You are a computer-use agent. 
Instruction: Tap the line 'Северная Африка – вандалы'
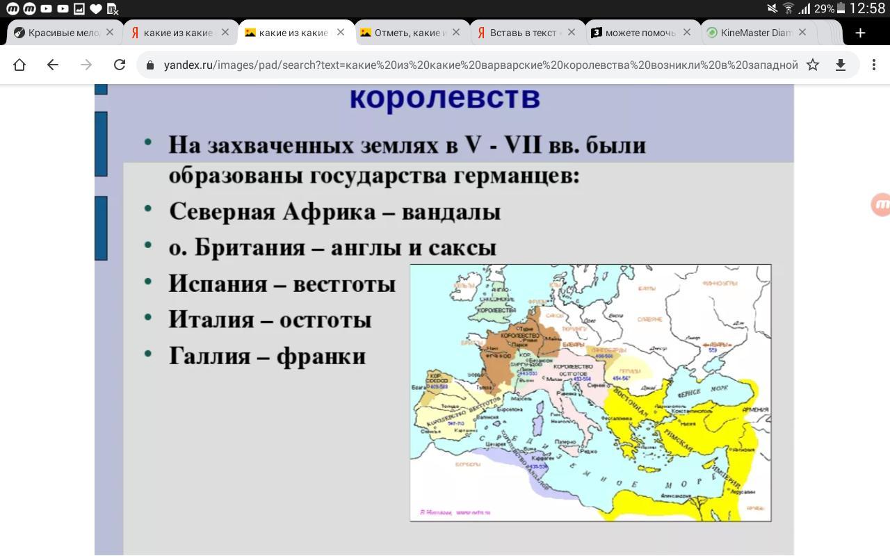tap(334, 211)
